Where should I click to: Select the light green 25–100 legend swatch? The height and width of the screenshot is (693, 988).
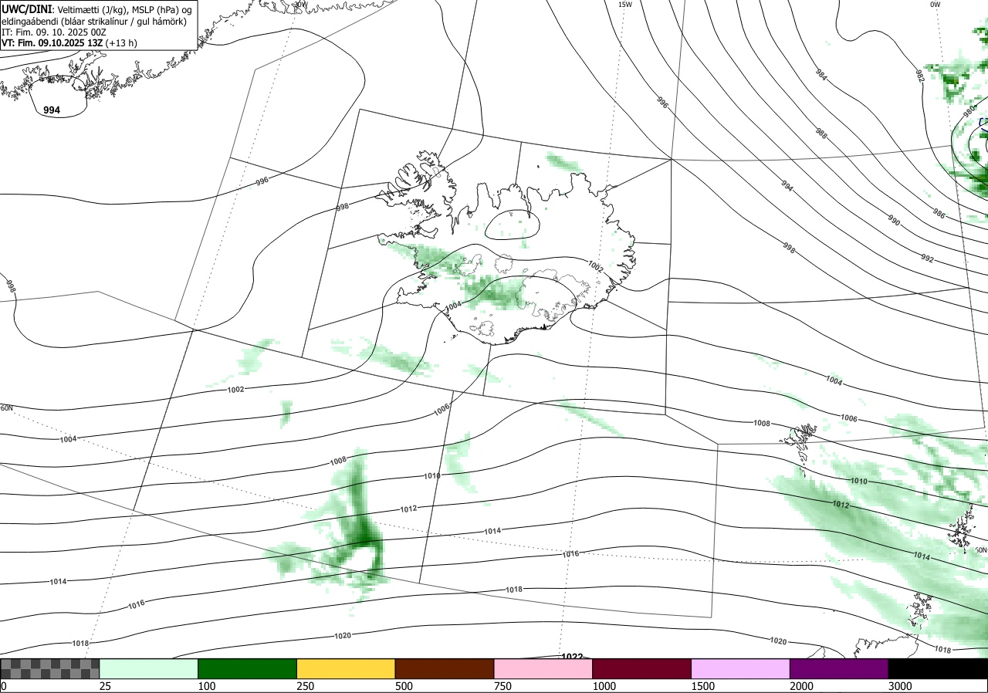149,668
